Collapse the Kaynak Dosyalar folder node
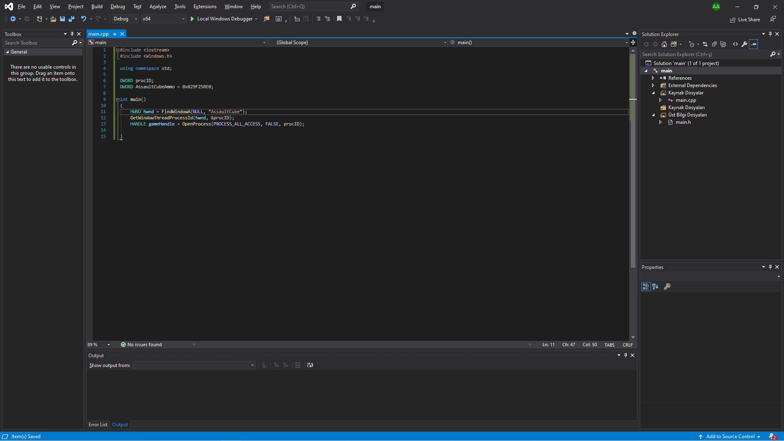The width and height of the screenshot is (784, 441). click(x=653, y=93)
